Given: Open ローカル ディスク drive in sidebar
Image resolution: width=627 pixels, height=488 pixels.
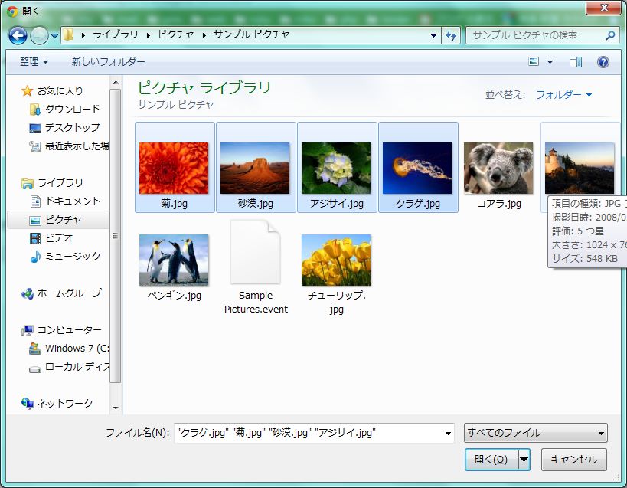Looking at the screenshot, I should tap(69, 367).
